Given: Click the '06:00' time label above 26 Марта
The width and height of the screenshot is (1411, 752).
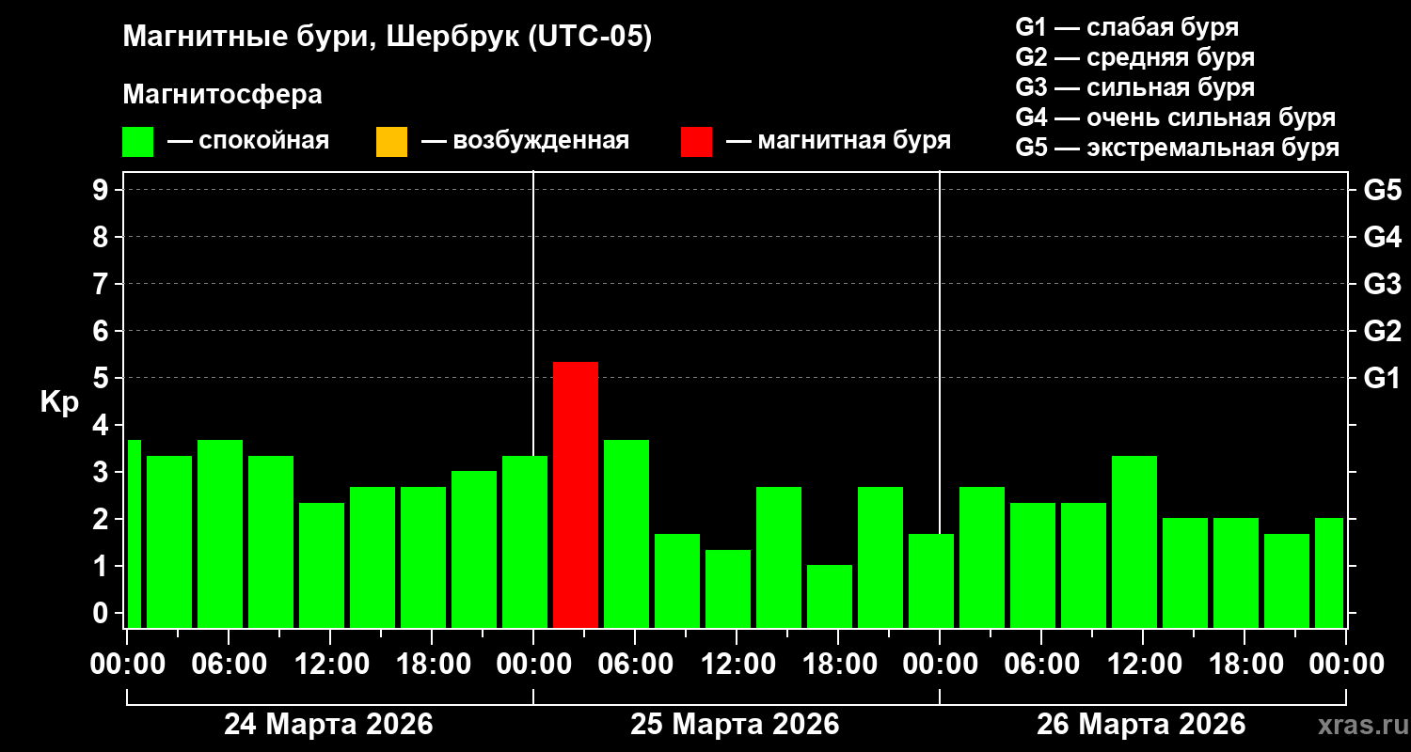Looking at the screenshot, I should click(x=1041, y=665).
